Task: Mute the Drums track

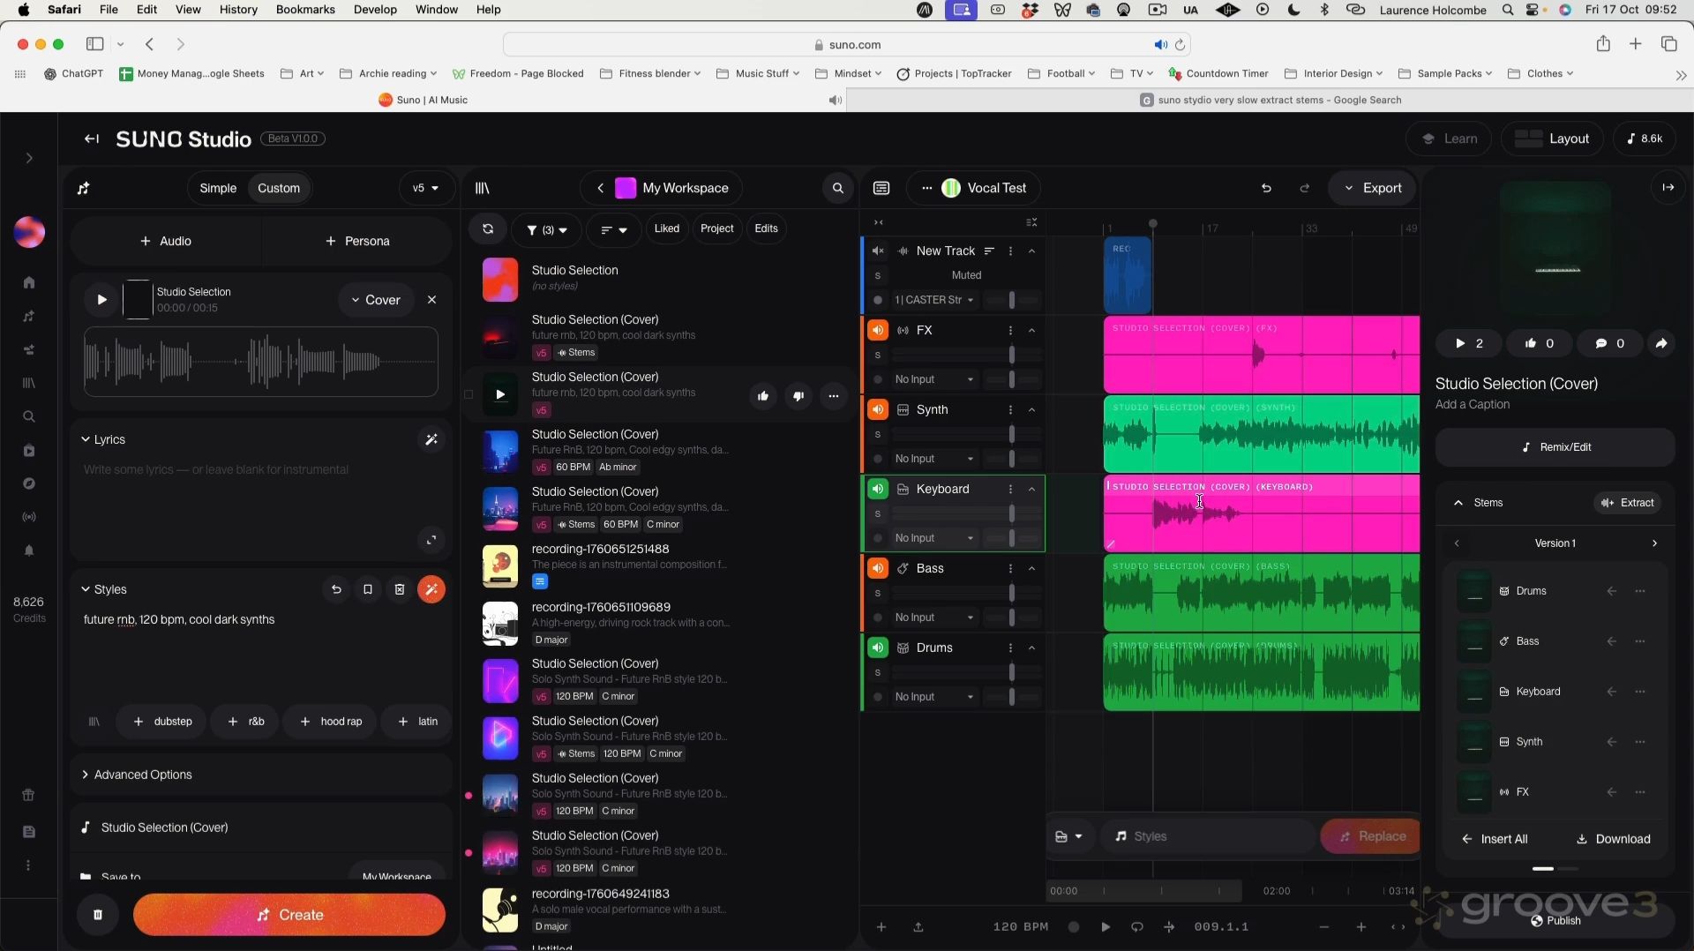Action: [x=878, y=648]
